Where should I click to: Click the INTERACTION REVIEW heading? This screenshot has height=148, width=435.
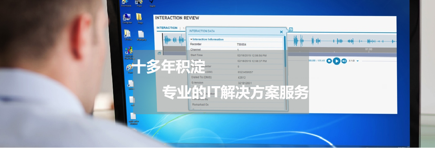pos(177,18)
